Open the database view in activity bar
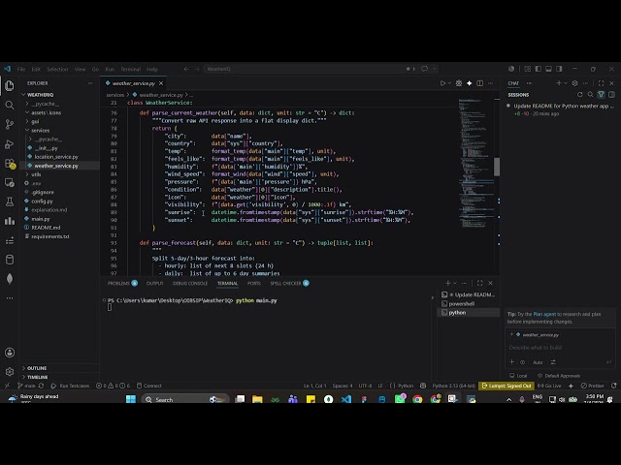The width and height of the screenshot is (621, 465). tap(10, 260)
